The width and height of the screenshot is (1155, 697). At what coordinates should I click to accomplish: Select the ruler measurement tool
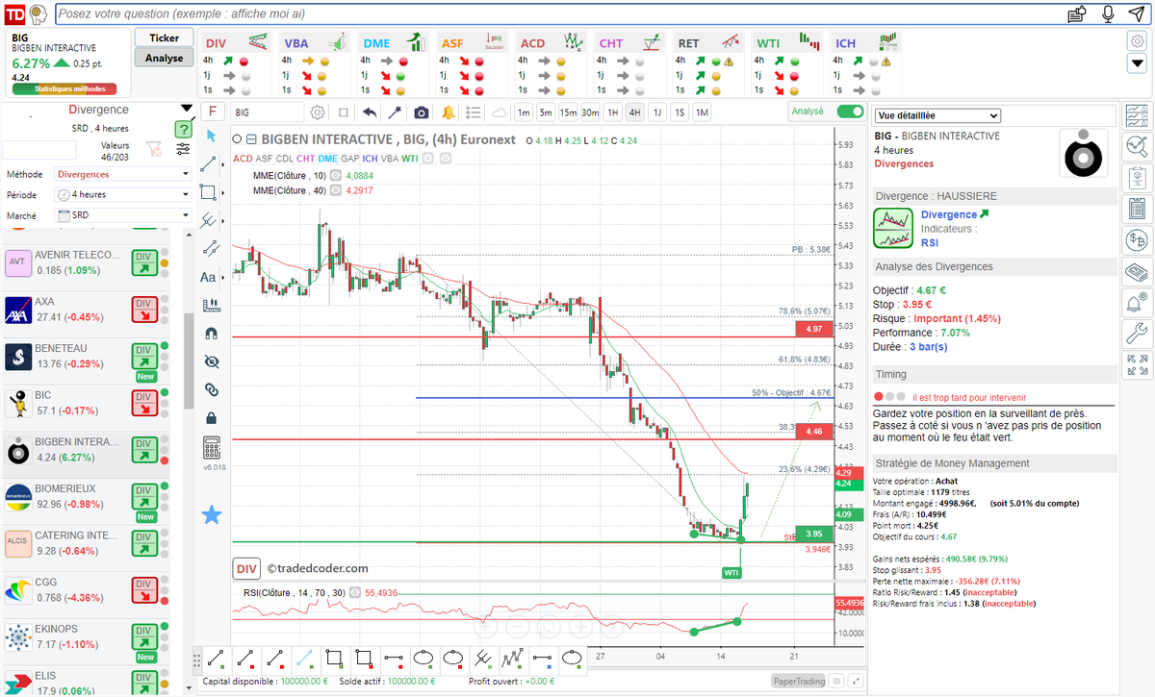coord(212,306)
